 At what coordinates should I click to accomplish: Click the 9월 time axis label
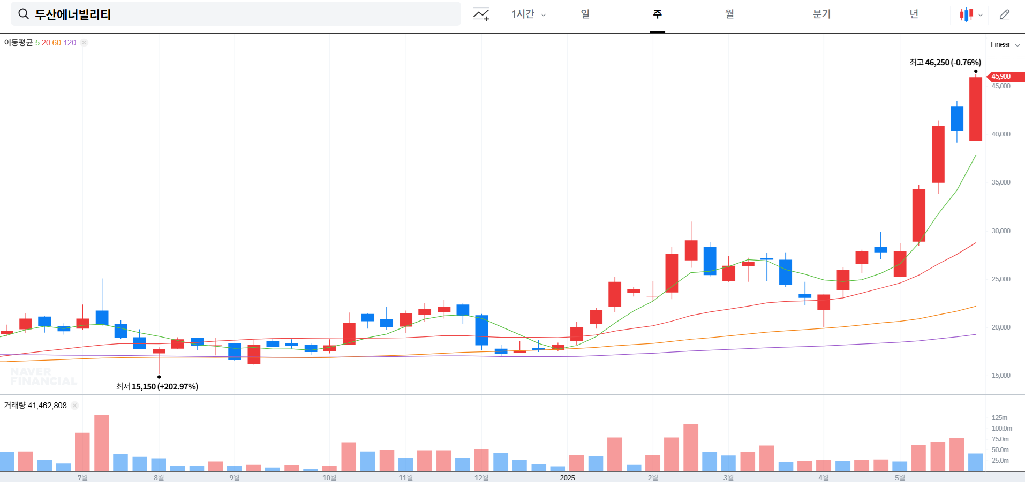point(235,477)
